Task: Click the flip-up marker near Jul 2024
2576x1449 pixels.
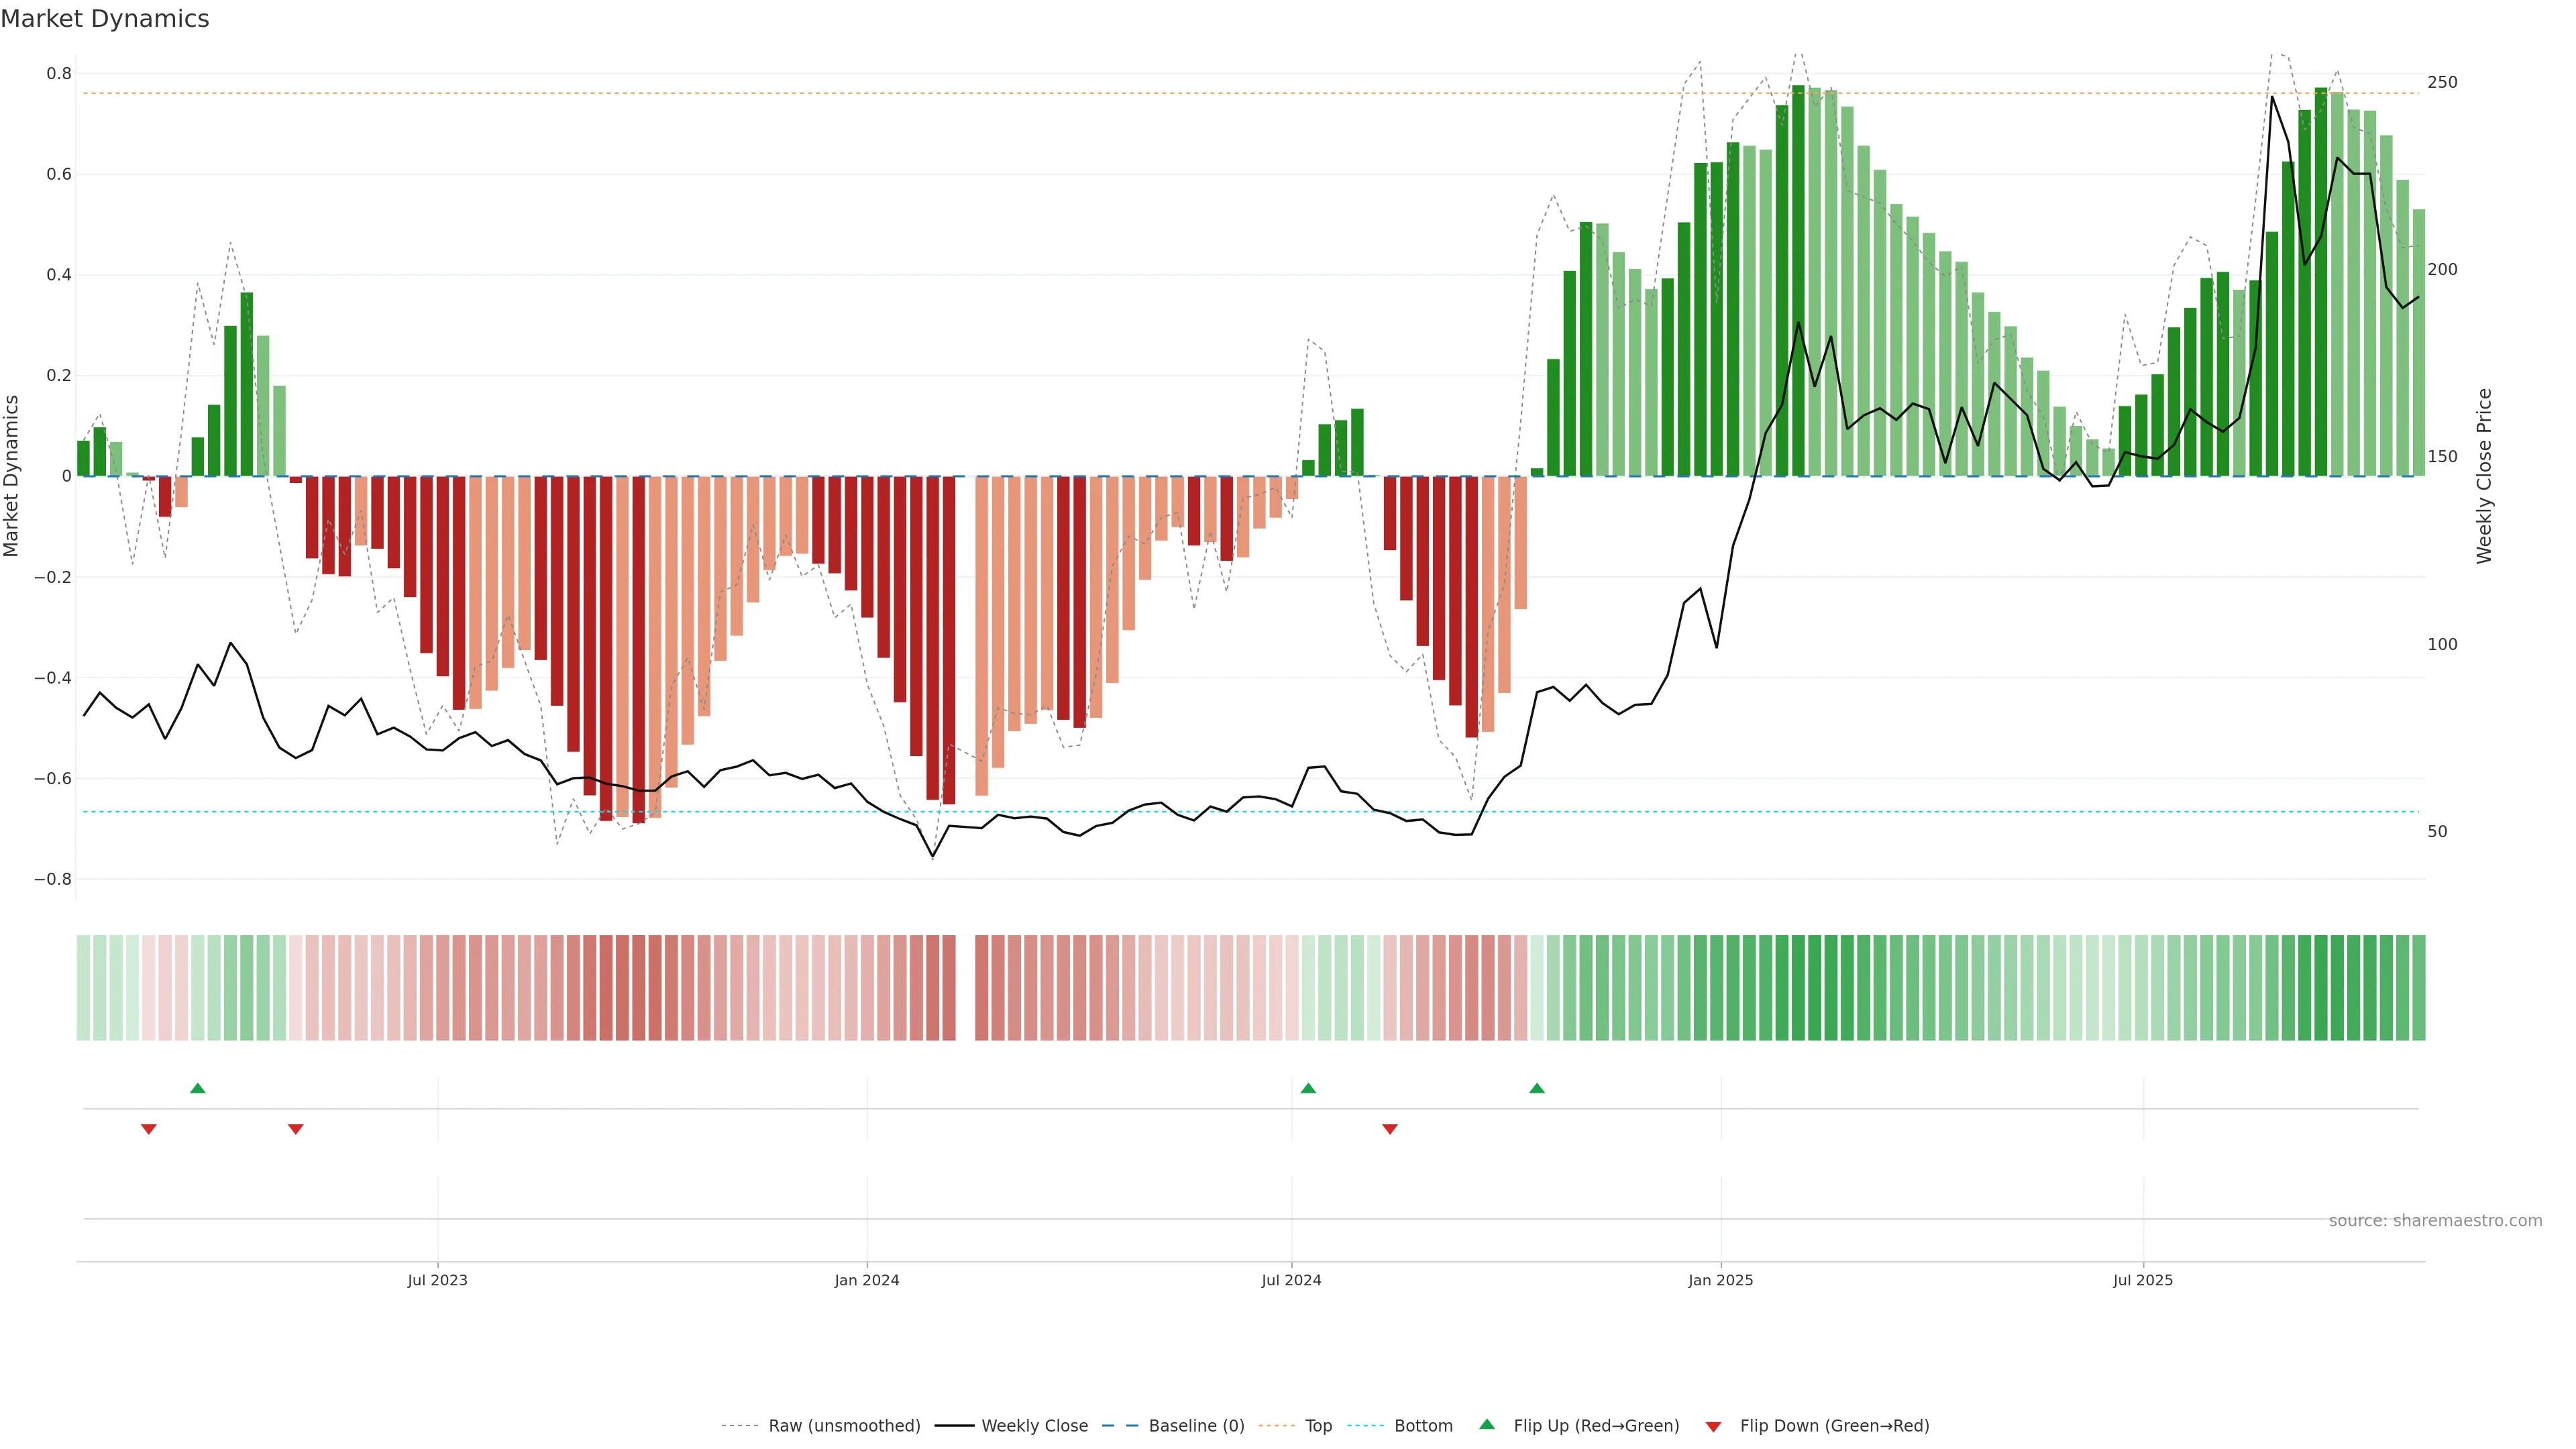Action: 1308,1088
